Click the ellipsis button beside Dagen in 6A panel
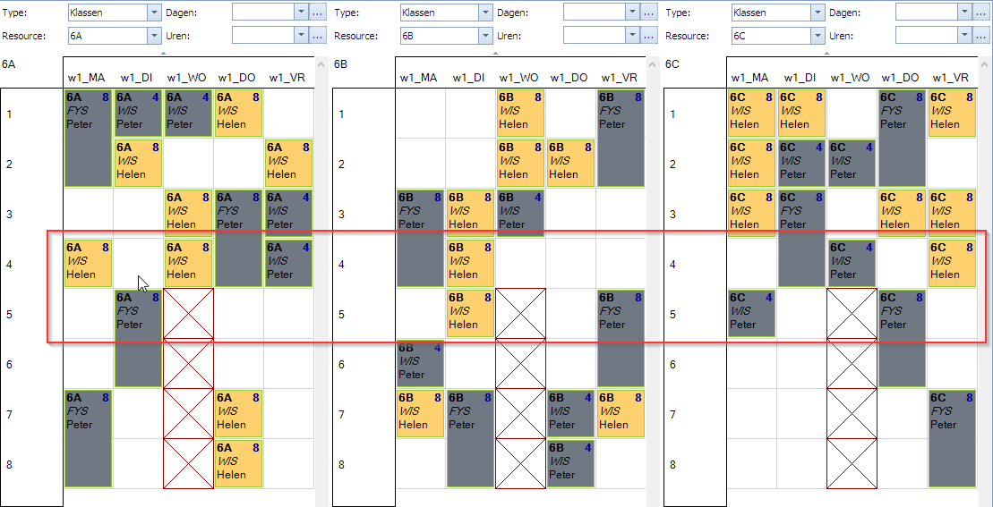Screen dimensions: 993x507 318,12
